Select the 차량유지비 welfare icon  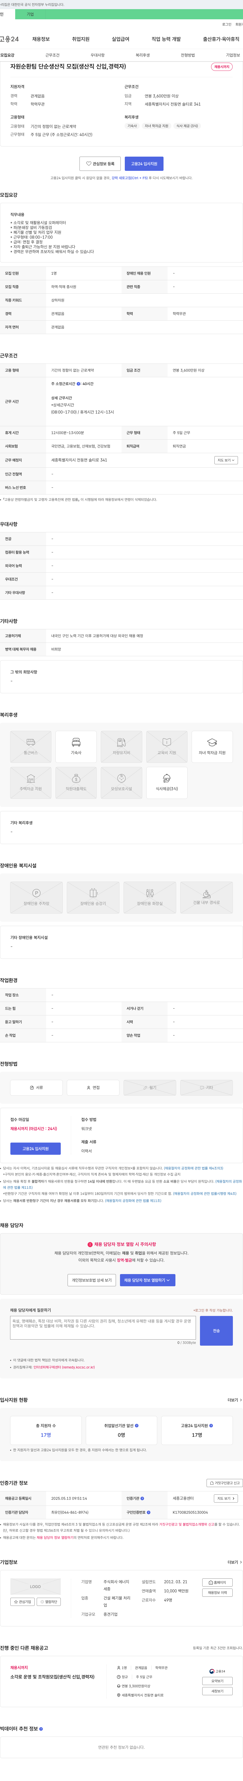[121, 747]
